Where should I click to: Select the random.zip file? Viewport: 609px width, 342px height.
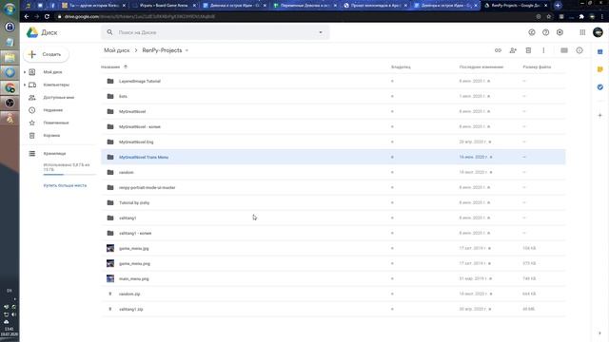(333, 294)
